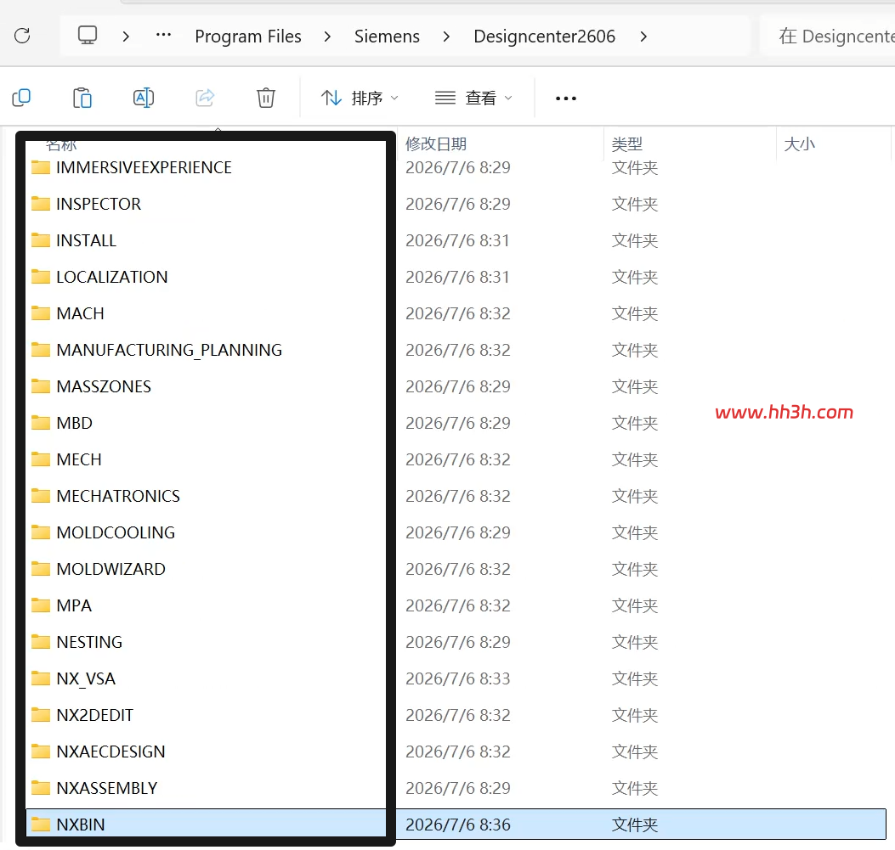Click the This PC monitor icon
The image size is (895, 850).
click(88, 36)
